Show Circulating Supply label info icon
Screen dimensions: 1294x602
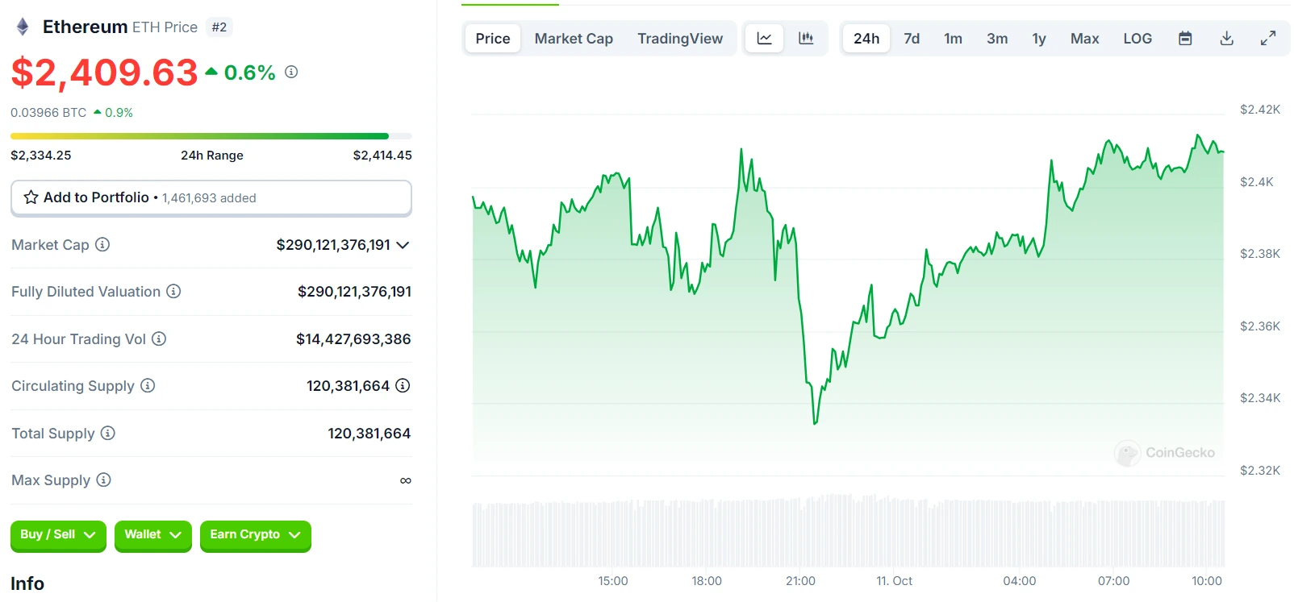[148, 385]
